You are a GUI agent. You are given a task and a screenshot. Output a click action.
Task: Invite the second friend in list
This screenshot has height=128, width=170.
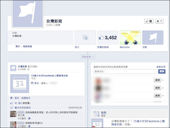tap(158, 88)
